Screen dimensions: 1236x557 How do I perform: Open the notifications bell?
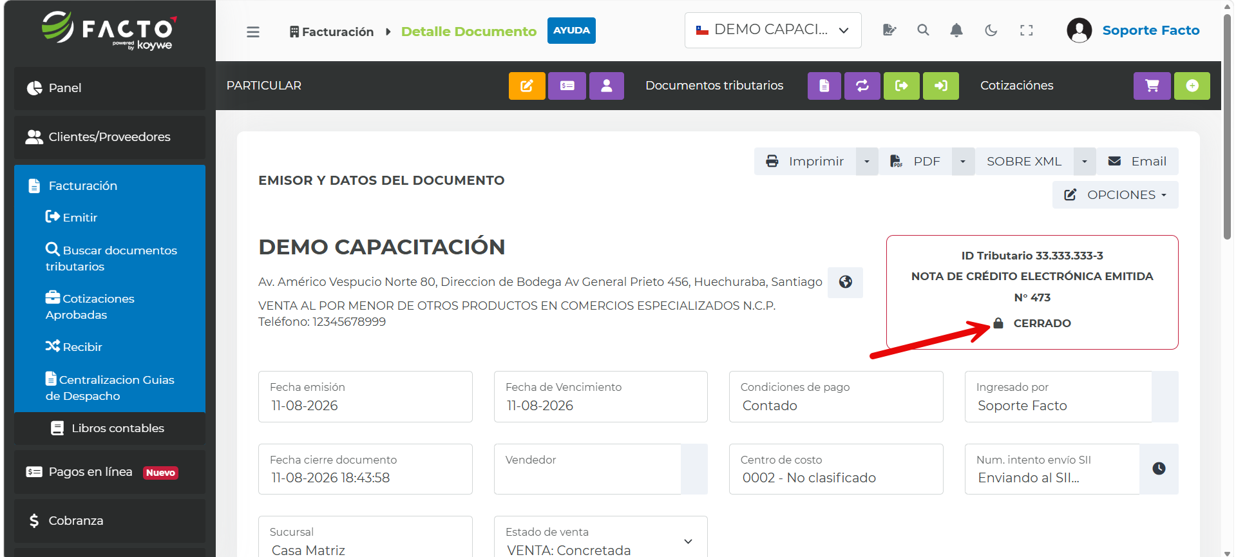[956, 30]
